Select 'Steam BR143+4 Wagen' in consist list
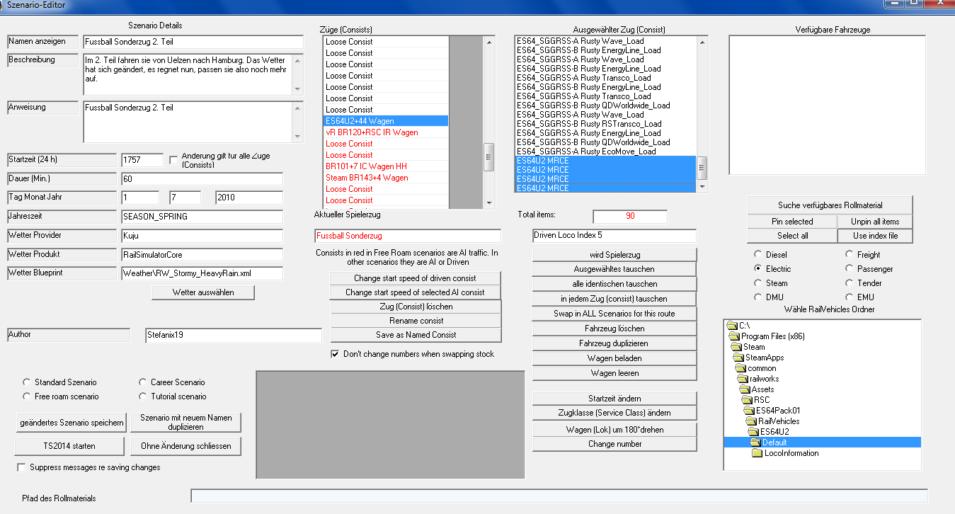The width and height of the screenshot is (955, 514). pyautogui.click(x=367, y=178)
